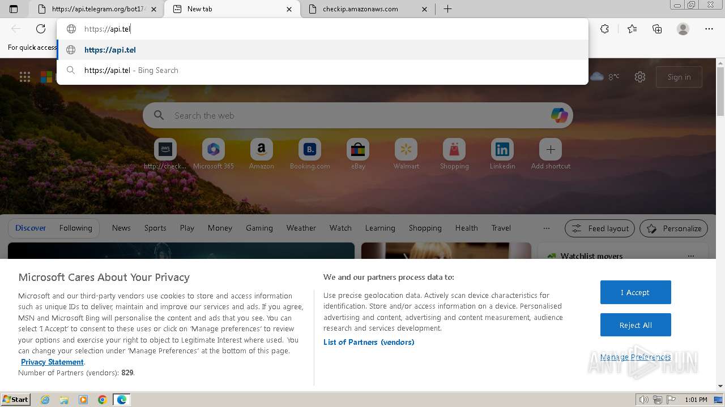Screen dimensions: 725x407
Task: Open List of Partners (vendors) link
Action: [369, 342]
